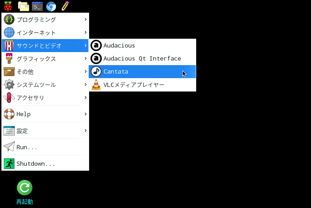Expand the Help submenu arrow
Screen dimensions: 311x208
[x=86, y=114]
